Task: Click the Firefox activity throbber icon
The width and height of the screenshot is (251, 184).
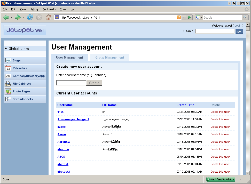Action: pyautogui.click(x=247, y=9)
